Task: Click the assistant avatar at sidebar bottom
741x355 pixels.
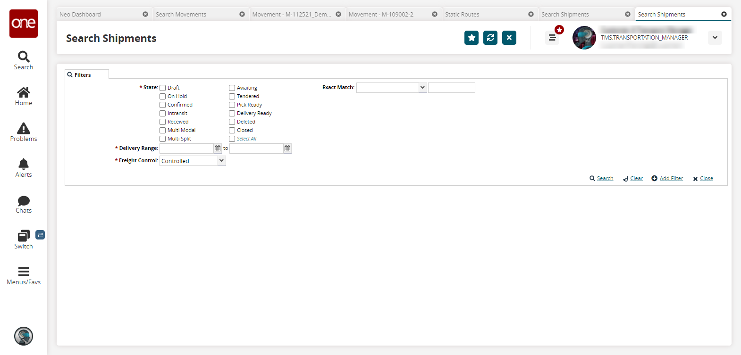Action: [x=24, y=336]
